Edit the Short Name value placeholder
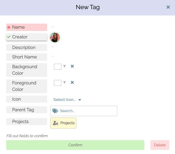 point(52,56)
